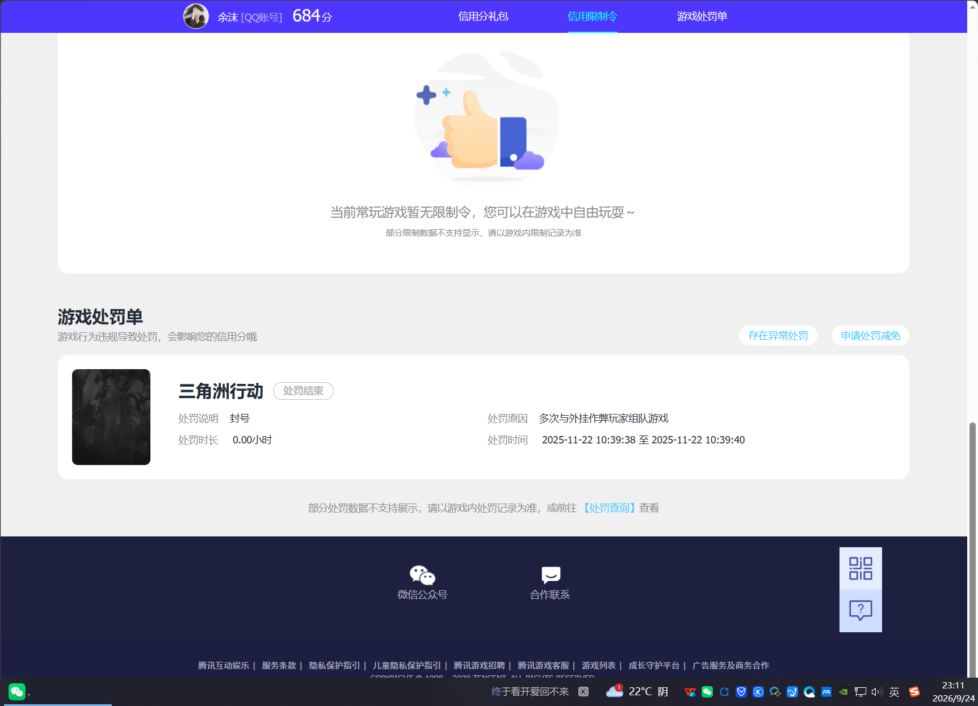This screenshot has height=706, width=978.
Task: Open the 腾讯游戏招聘 footer link
Action: click(x=479, y=665)
